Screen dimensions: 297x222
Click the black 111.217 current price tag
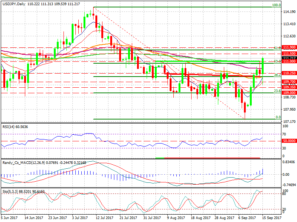(289, 58)
